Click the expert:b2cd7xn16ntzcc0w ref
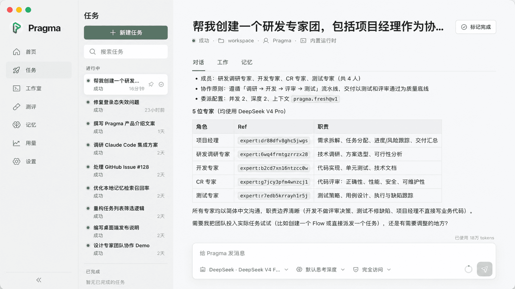The image size is (515, 289). (274, 168)
